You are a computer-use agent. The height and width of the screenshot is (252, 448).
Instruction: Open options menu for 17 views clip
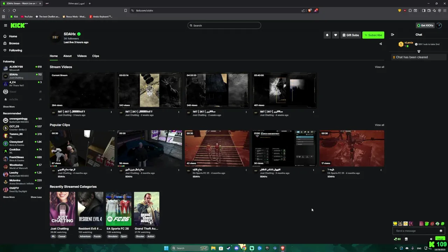pyautogui.click(x=381, y=170)
